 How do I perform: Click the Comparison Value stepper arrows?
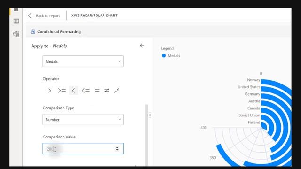[x=117, y=148]
